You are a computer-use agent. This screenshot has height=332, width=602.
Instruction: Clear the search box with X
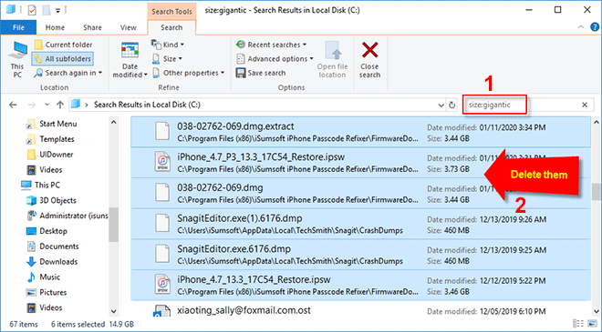click(x=585, y=105)
